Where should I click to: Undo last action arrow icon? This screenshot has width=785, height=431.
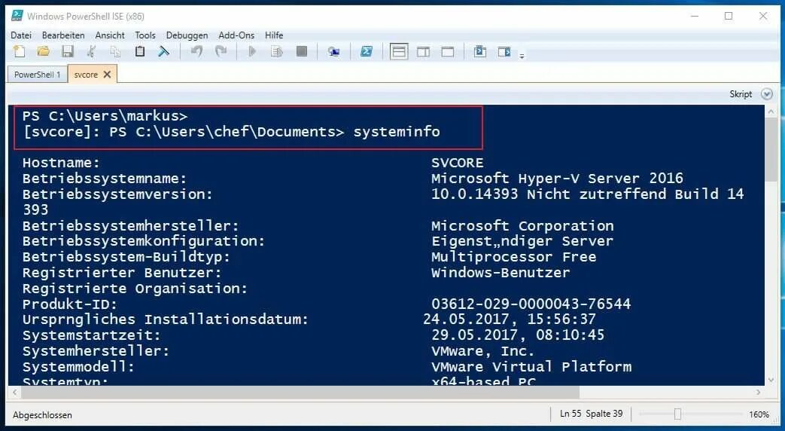(x=196, y=52)
